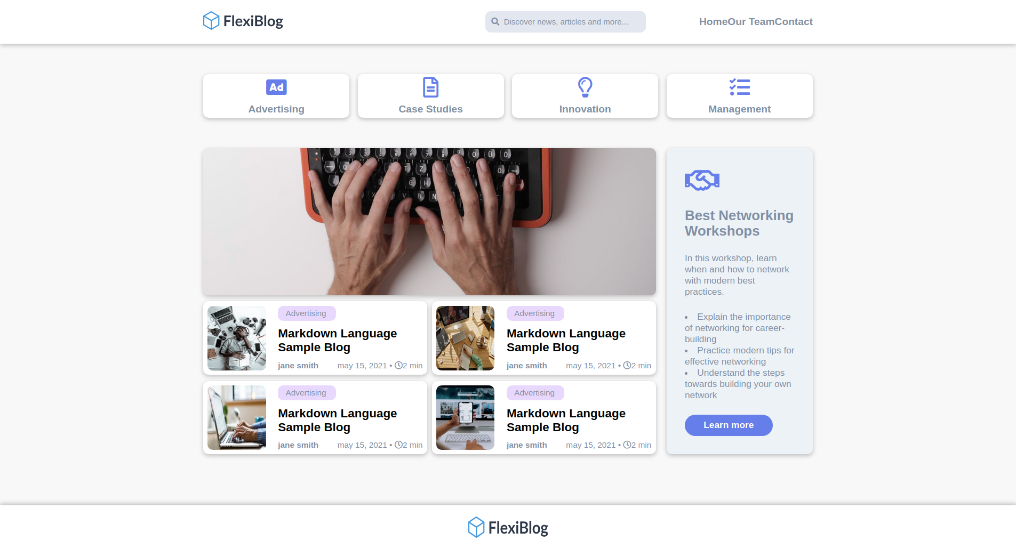Focus the Discover news search field
Viewport: 1016px width, 549px height.
coord(565,22)
